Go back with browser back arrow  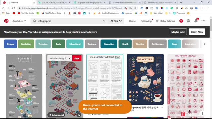coord(3,8)
